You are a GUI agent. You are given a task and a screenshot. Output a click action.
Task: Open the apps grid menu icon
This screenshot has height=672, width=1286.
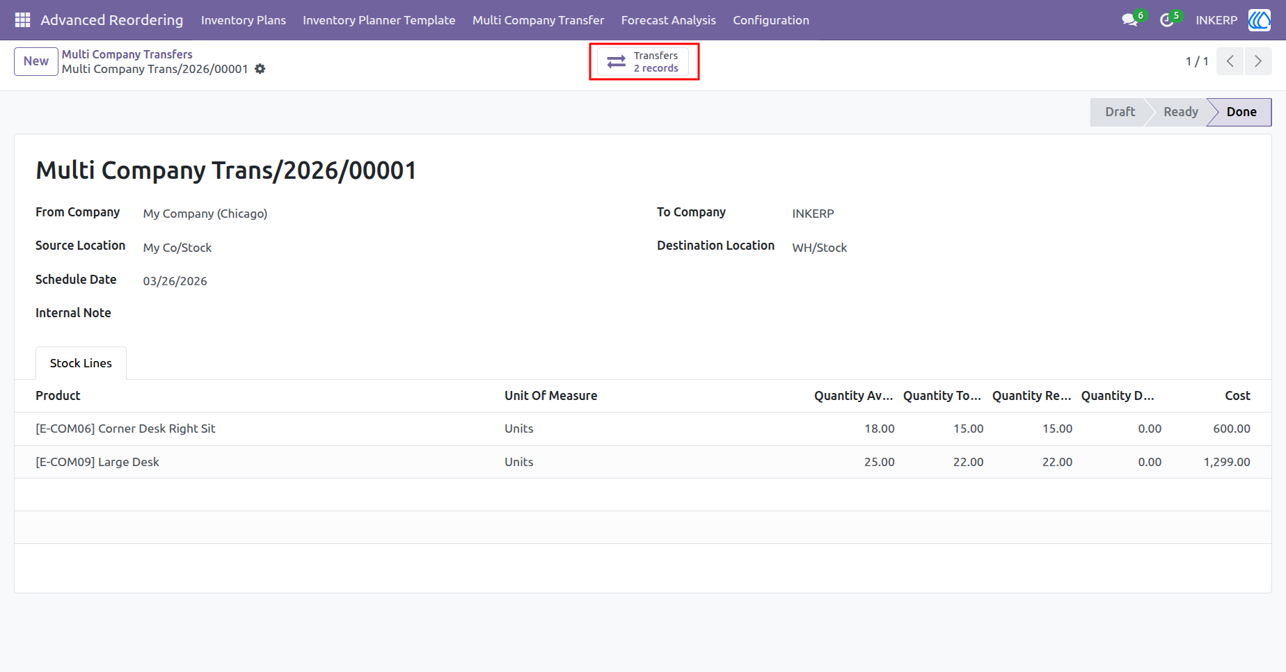point(22,20)
